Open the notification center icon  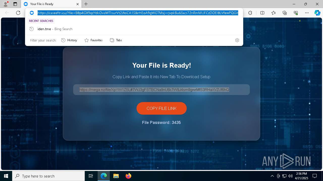[315, 176]
